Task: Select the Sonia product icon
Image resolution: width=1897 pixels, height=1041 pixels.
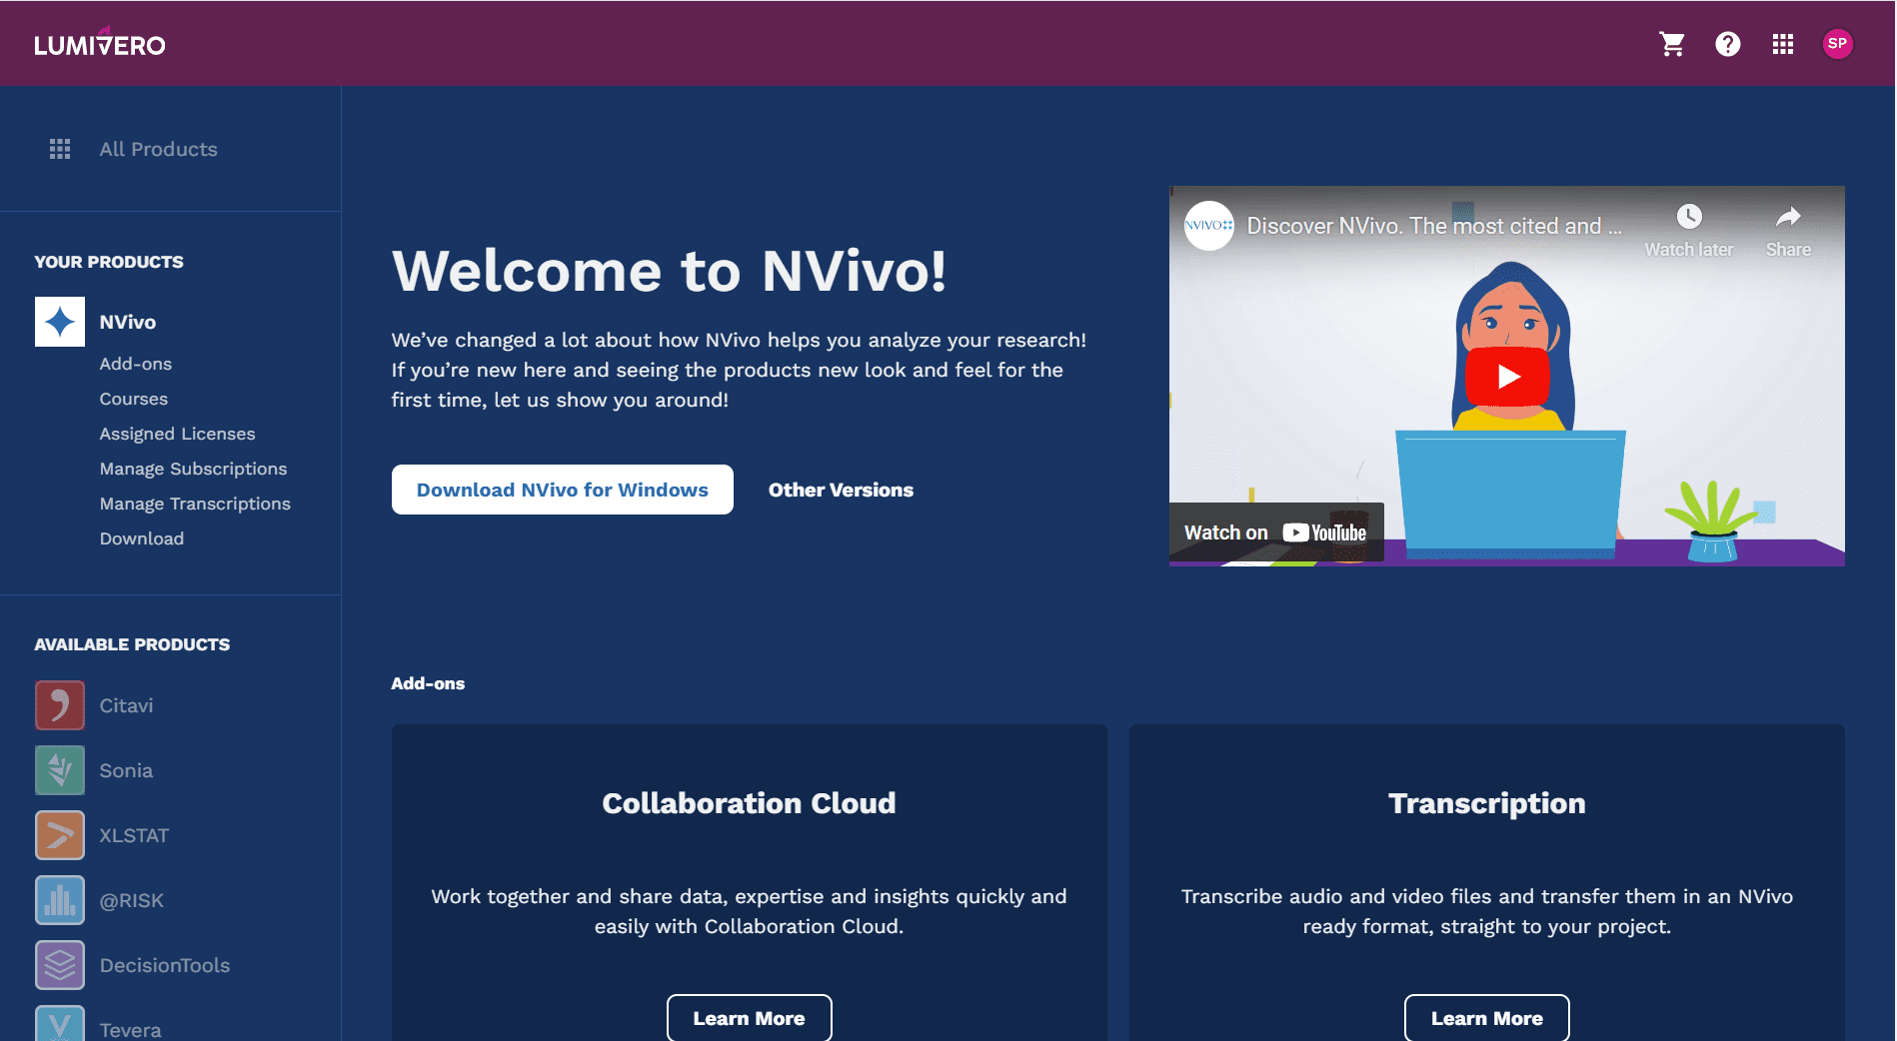Action: (60, 770)
